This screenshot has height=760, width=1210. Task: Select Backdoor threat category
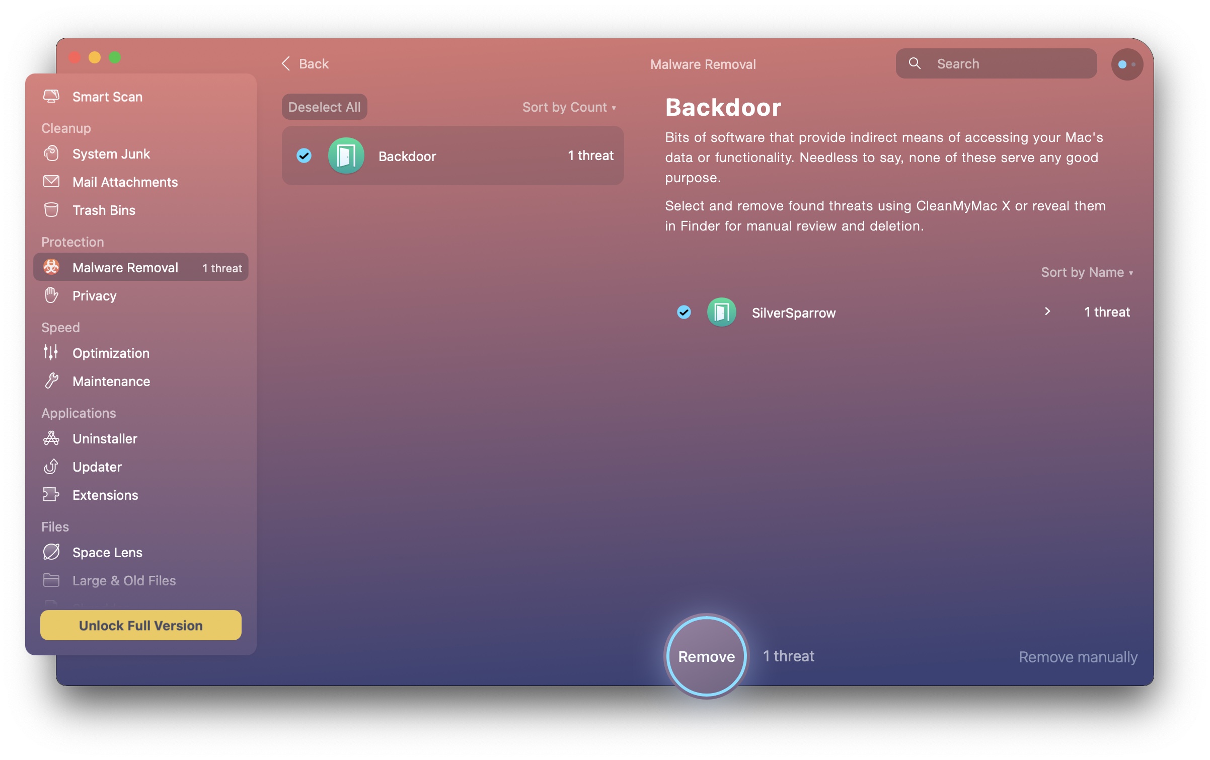click(452, 155)
